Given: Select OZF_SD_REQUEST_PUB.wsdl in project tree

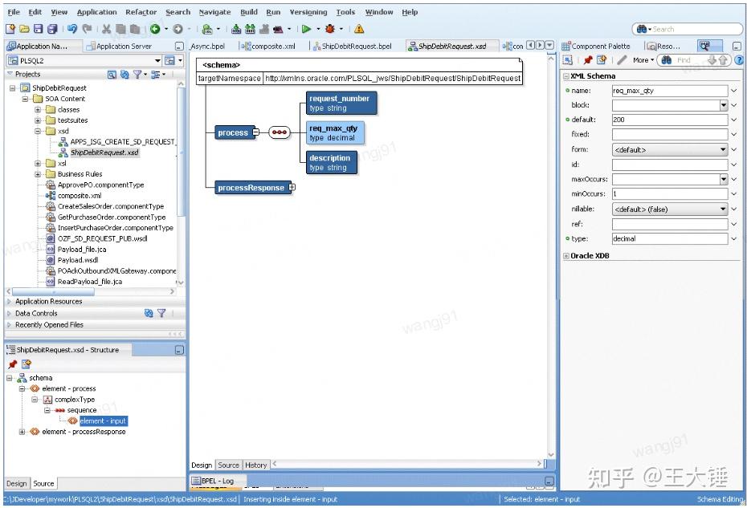Looking at the screenshot, I should coord(103,238).
